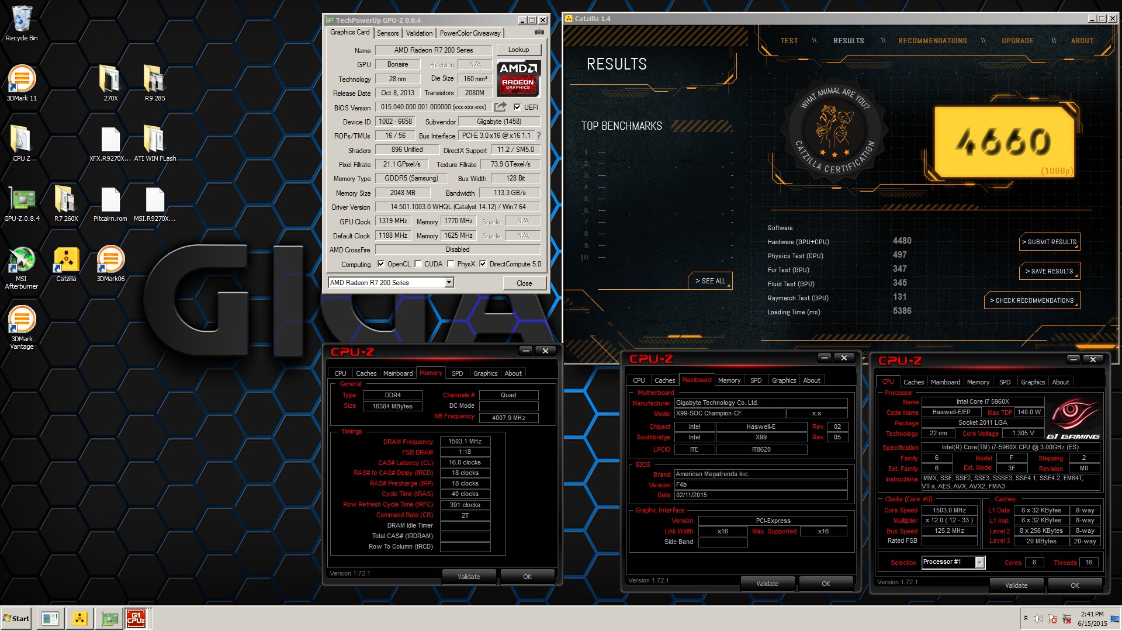Open the Start menu
Viewport: 1122px width, 631px height.
[16, 618]
